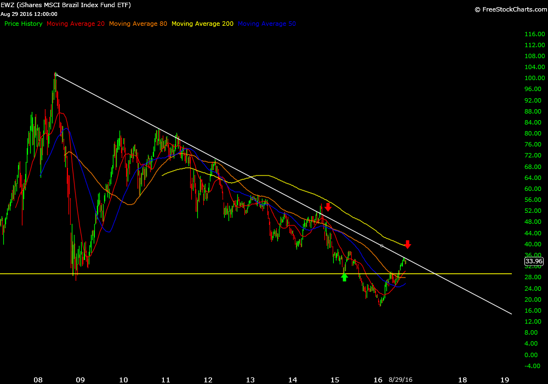Toggle the Moving Average 80 legend
Image resolution: width=548 pixels, height=384 pixels.
(138, 24)
